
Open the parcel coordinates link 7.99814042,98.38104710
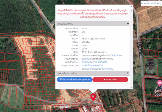tap(94, 62)
